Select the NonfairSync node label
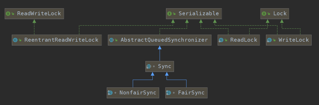This screenshot has width=319, height=105. point(138,93)
